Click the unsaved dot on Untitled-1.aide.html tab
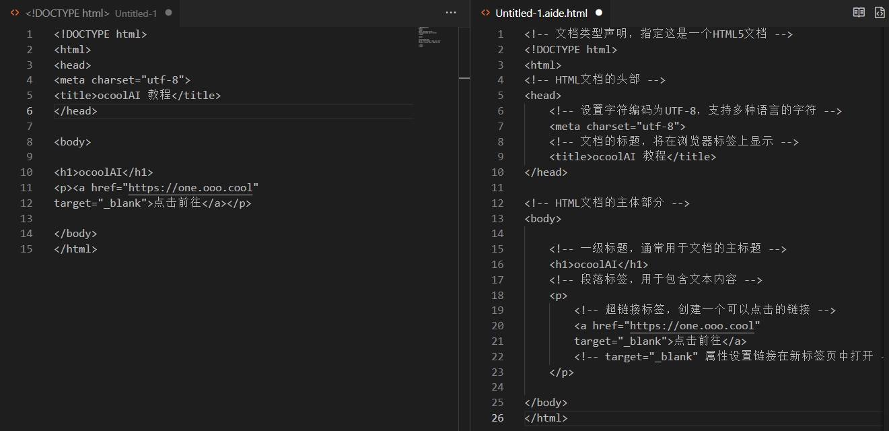 tap(598, 13)
